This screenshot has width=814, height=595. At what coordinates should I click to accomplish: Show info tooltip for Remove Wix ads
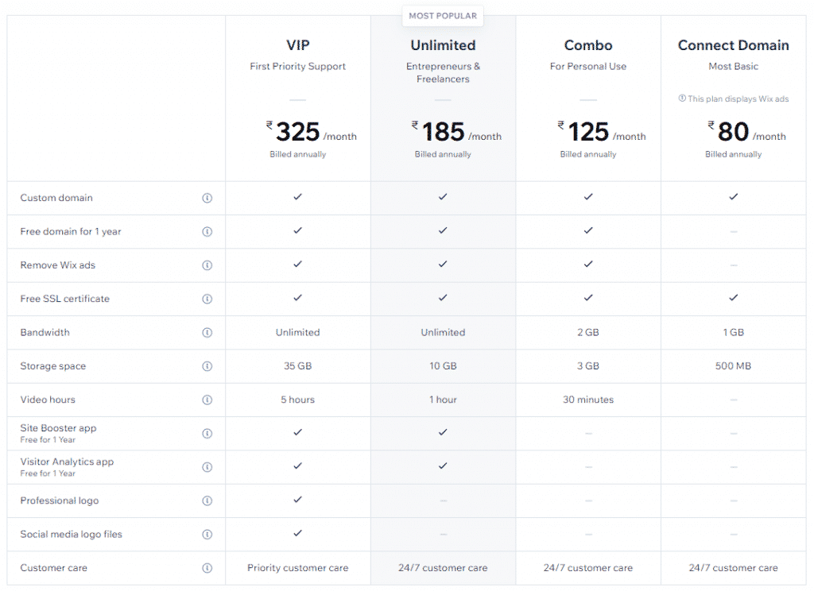207,265
